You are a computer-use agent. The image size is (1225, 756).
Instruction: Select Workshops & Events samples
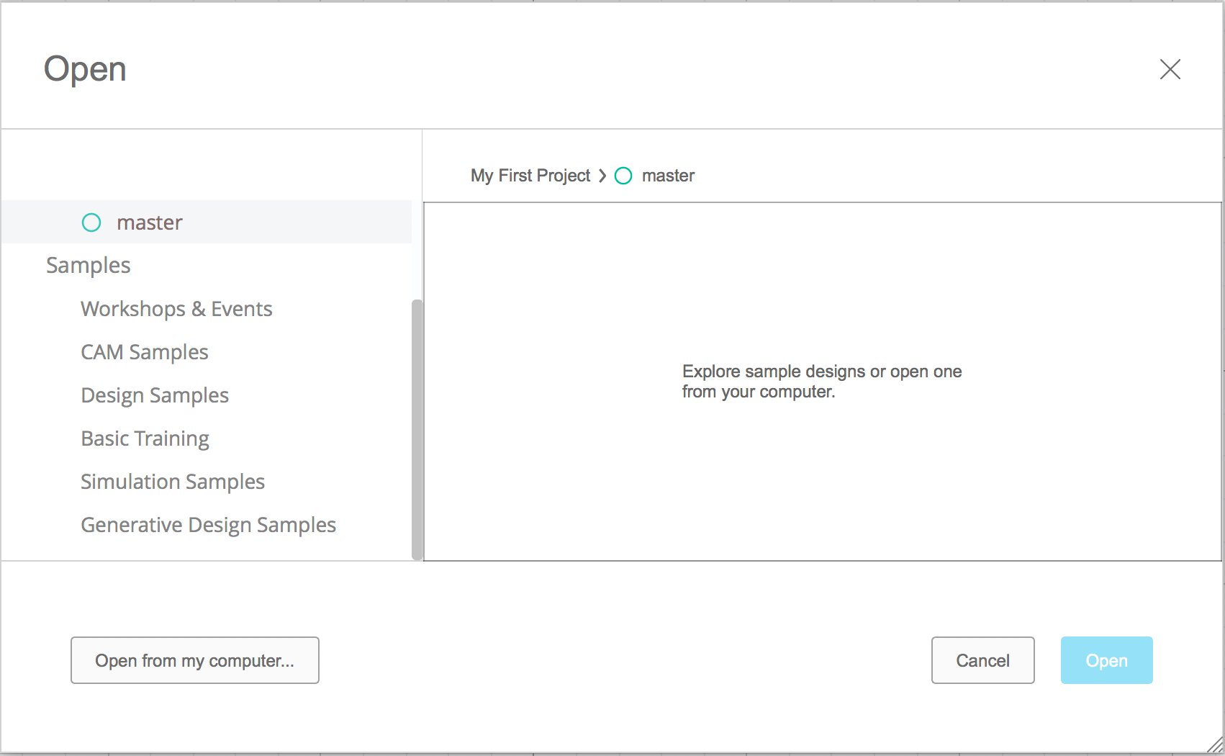(x=176, y=309)
